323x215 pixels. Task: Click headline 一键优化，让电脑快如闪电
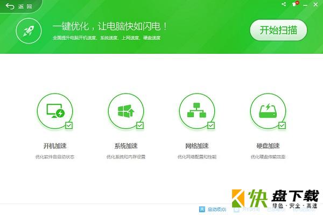[x=110, y=26]
